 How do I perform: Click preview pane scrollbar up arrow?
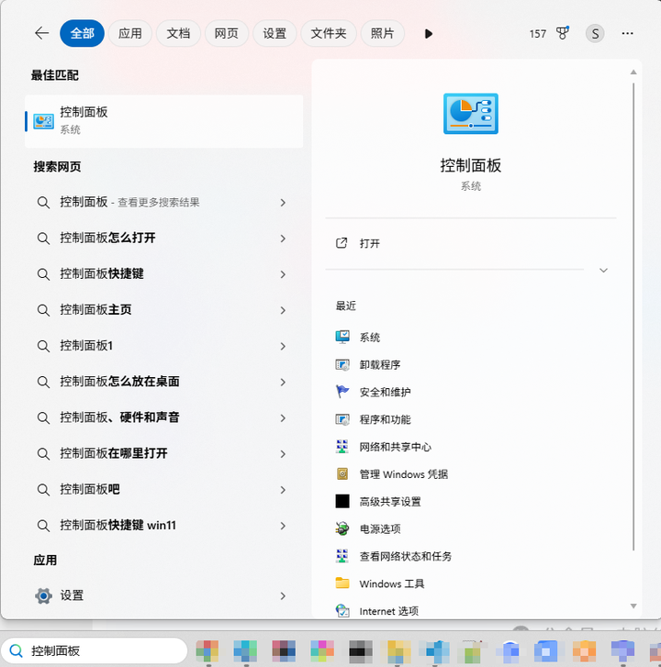click(633, 72)
